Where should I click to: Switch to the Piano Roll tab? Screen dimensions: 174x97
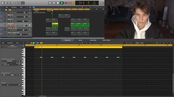tap(67, 40)
